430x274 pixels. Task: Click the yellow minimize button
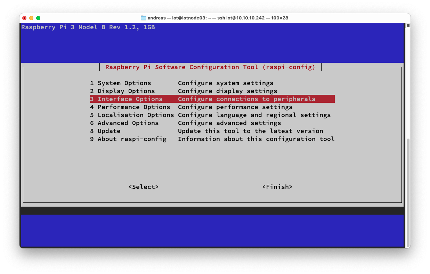coord(31,17)
